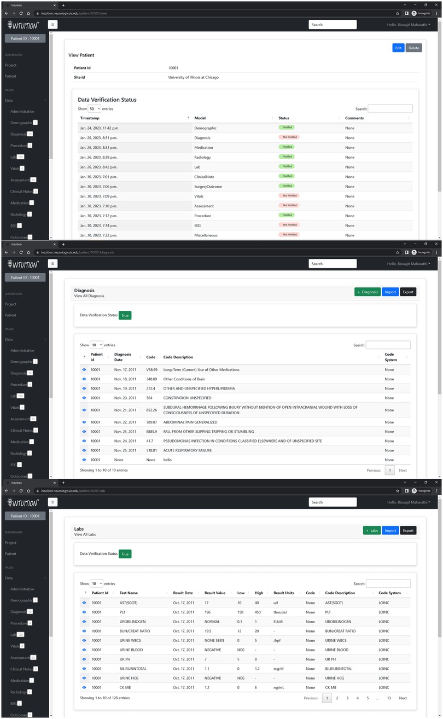Click the Search field above the labs table
Image resolution: width=443 pixels, height=719 pixels.
(x=388, y=584)
